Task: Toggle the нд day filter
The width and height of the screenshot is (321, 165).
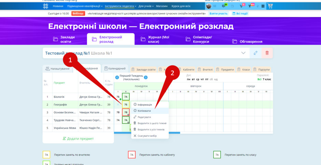Action: pyautogui.click(x=215, y=79)
